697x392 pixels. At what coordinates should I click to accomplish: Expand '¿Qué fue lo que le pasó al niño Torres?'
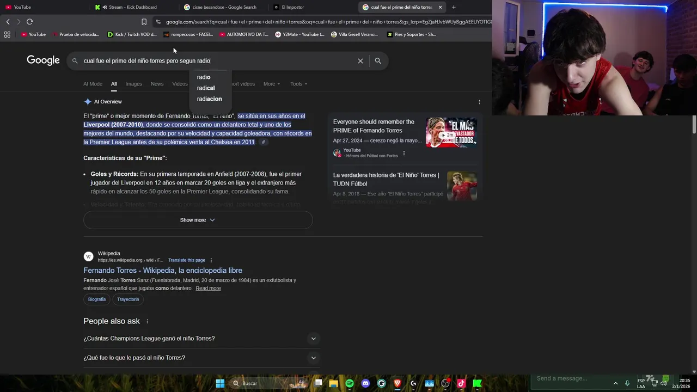point(200,358)
